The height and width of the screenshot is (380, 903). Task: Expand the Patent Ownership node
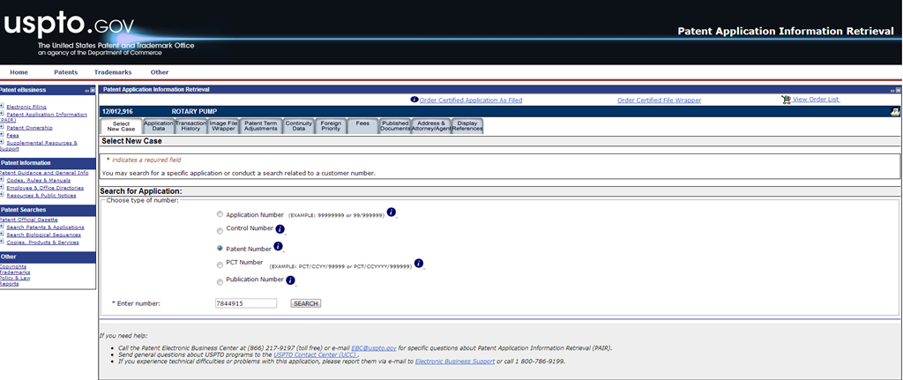click(3, 127)
